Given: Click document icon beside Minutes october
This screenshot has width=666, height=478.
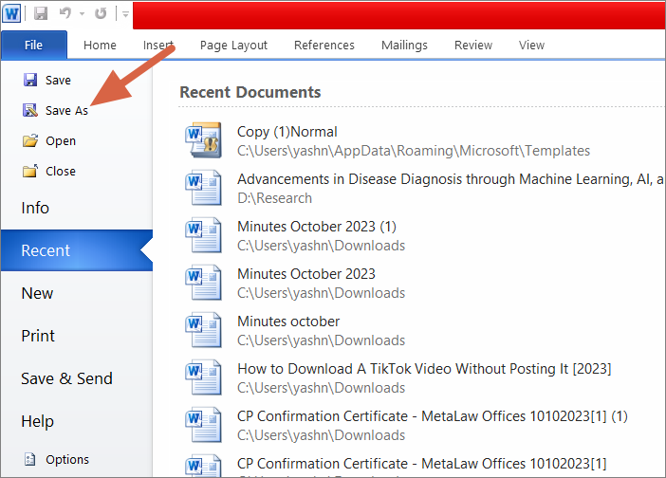Looking at the screenshot, I should (203, 330).
